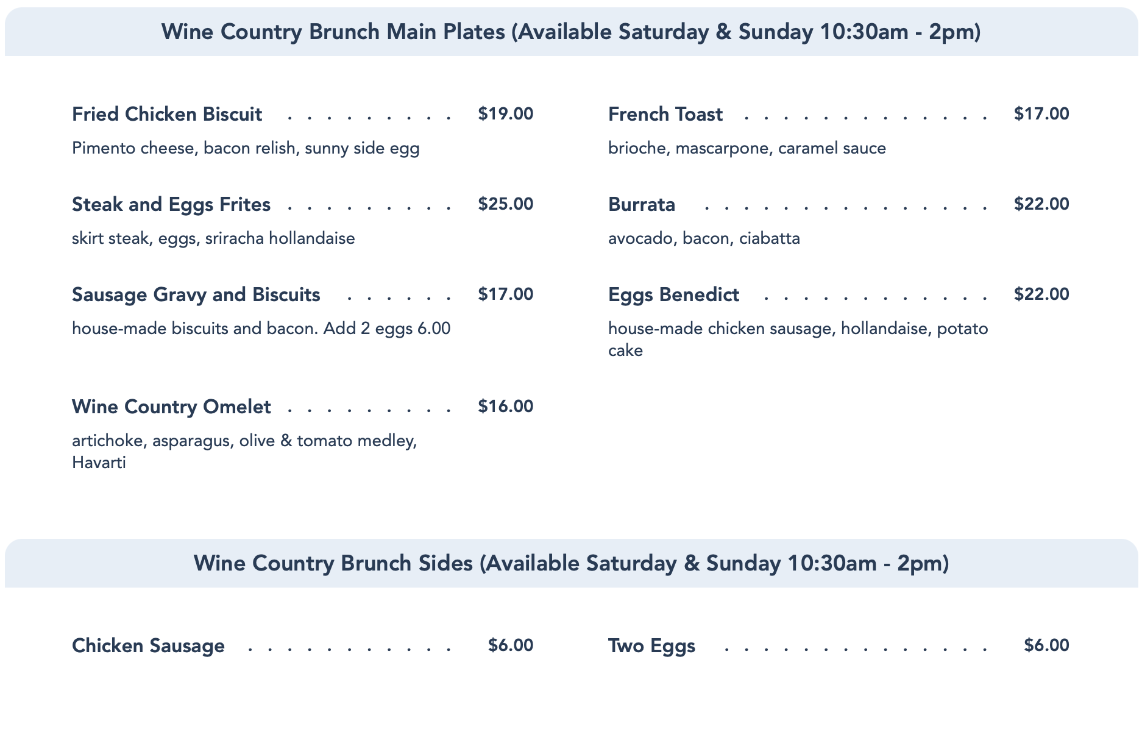
Task: Click the French Toast menu item
Action: pos(665,115)
